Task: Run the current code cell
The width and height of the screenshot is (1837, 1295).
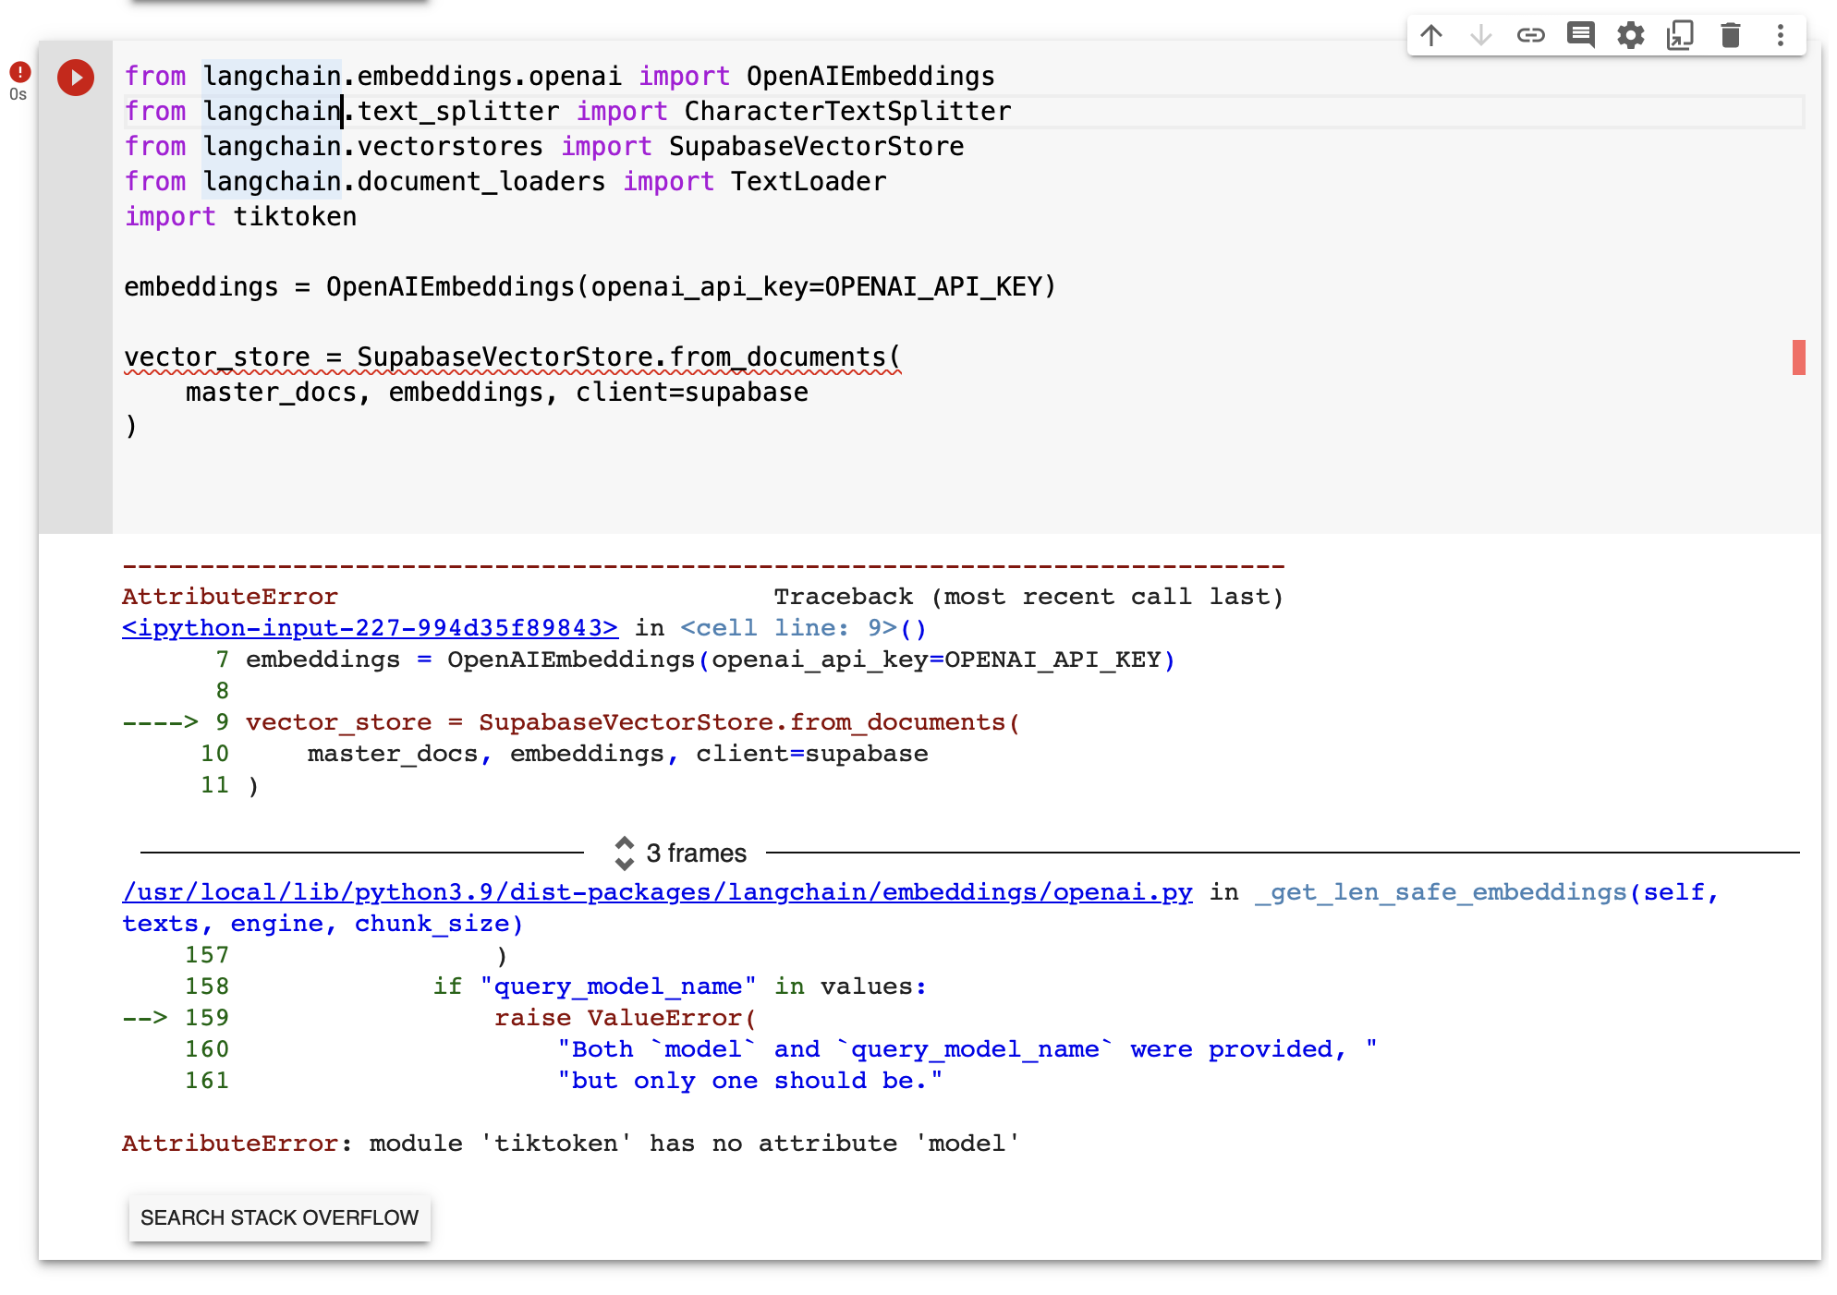Action: [75, 78]
